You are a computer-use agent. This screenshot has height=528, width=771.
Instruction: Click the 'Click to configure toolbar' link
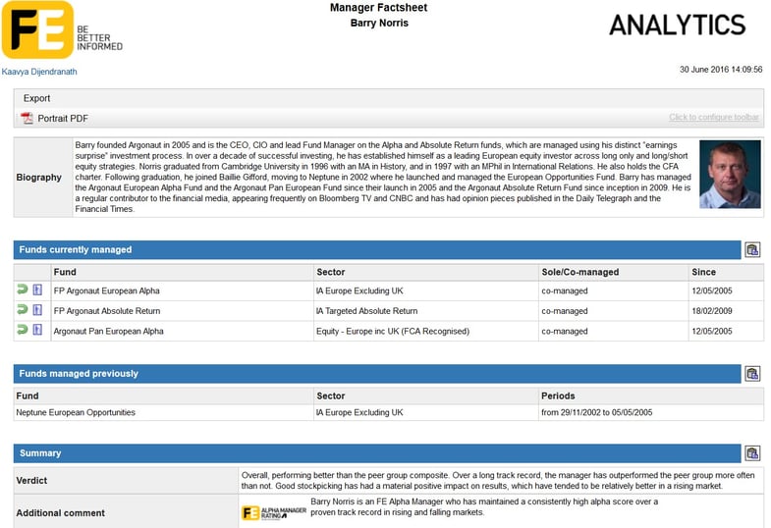click(x=713, y=118)
